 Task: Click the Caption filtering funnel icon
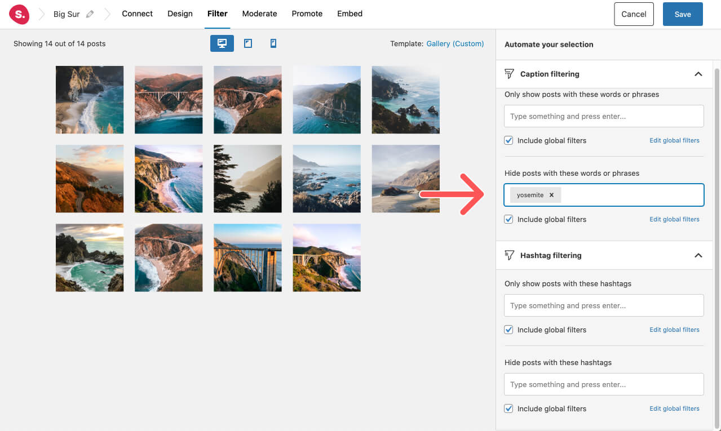(x=509, y=74)
